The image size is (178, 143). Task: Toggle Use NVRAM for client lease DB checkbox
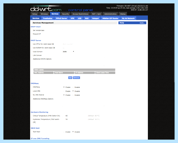tap(64, 48)
